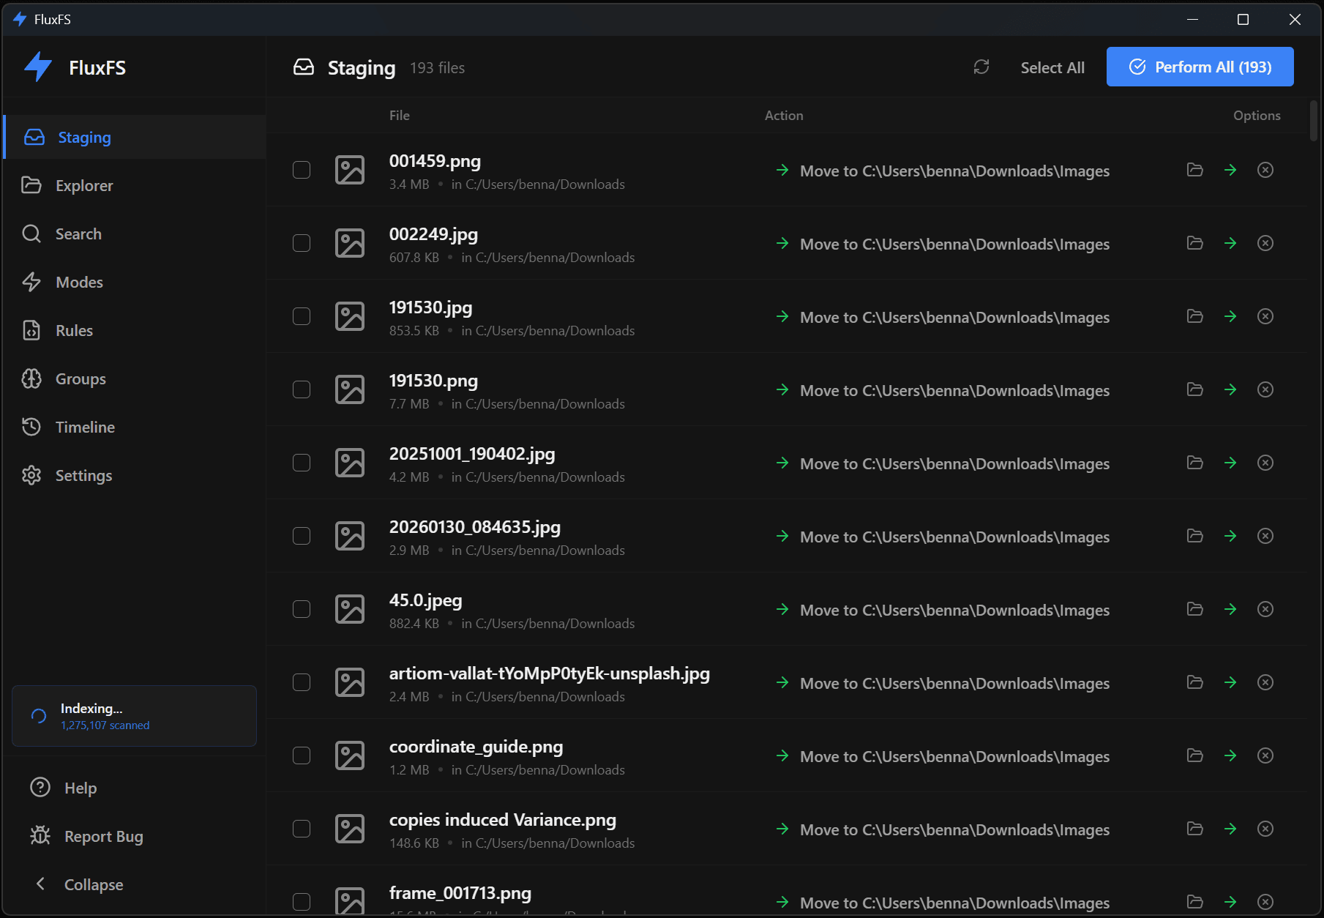
Task: Dismiss the 191530.jpg staged action
Action: (1265, 316)
